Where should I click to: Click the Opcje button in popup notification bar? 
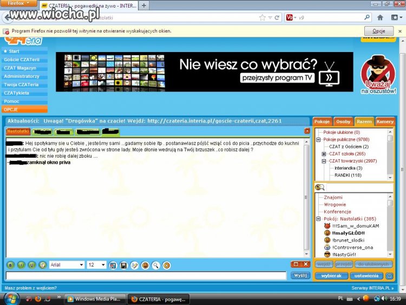click(x=379, y=31)
